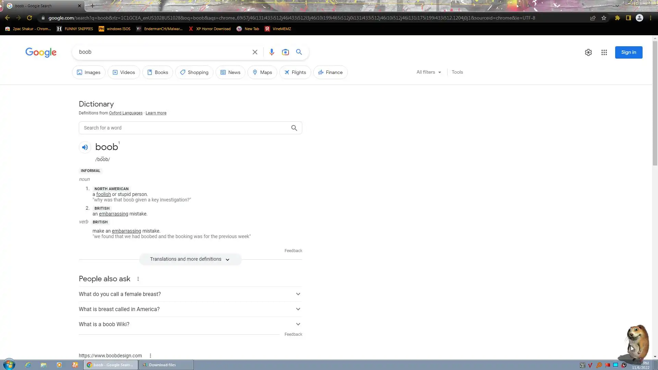Click the search by image camera icon
Screen dimensions: 658x370
tap(285, 52)
